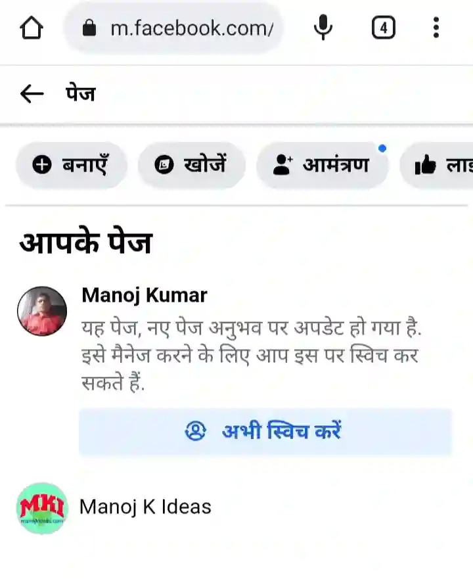The width and height of the screenshot is (473, 581).
Task: Select the खोजें tab
Action: tap(191, 165)
